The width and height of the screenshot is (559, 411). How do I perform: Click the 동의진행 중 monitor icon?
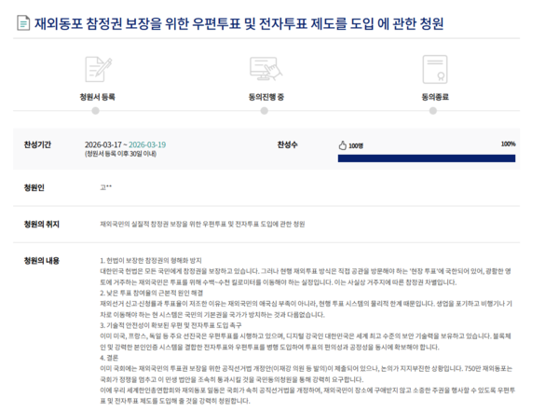[x=266, y=69]
